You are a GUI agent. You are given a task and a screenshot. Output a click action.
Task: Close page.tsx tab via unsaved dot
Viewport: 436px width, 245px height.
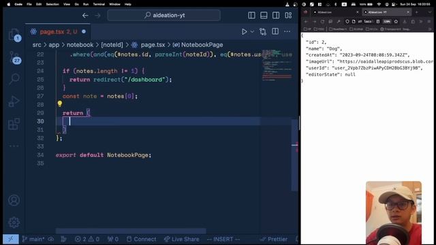(84, 32)
